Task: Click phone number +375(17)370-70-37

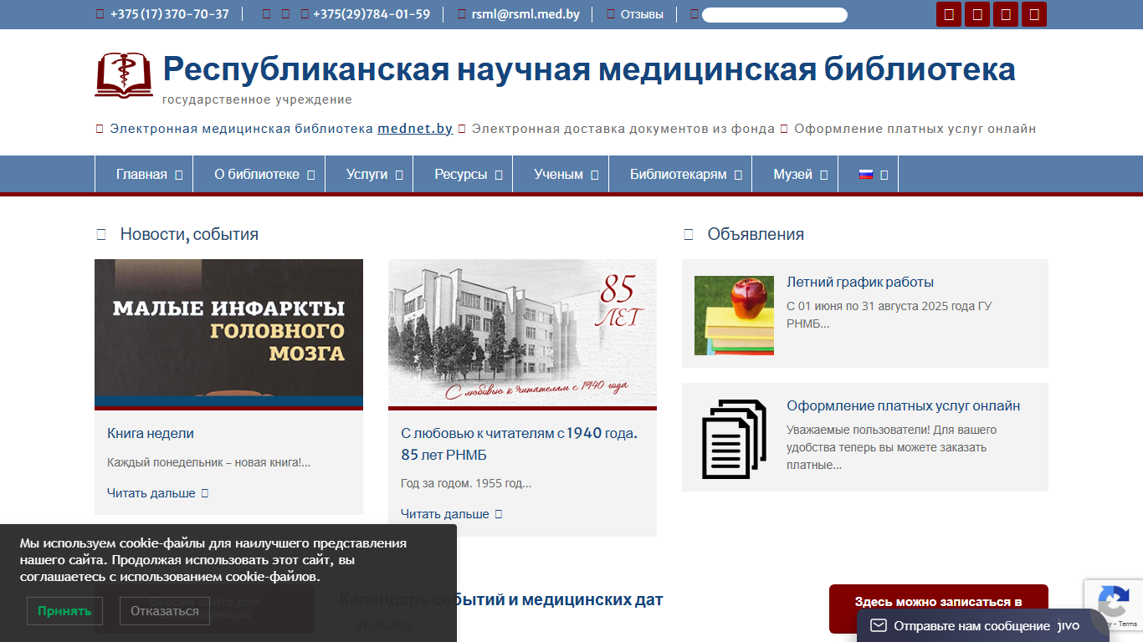Action: click(169, 14)
